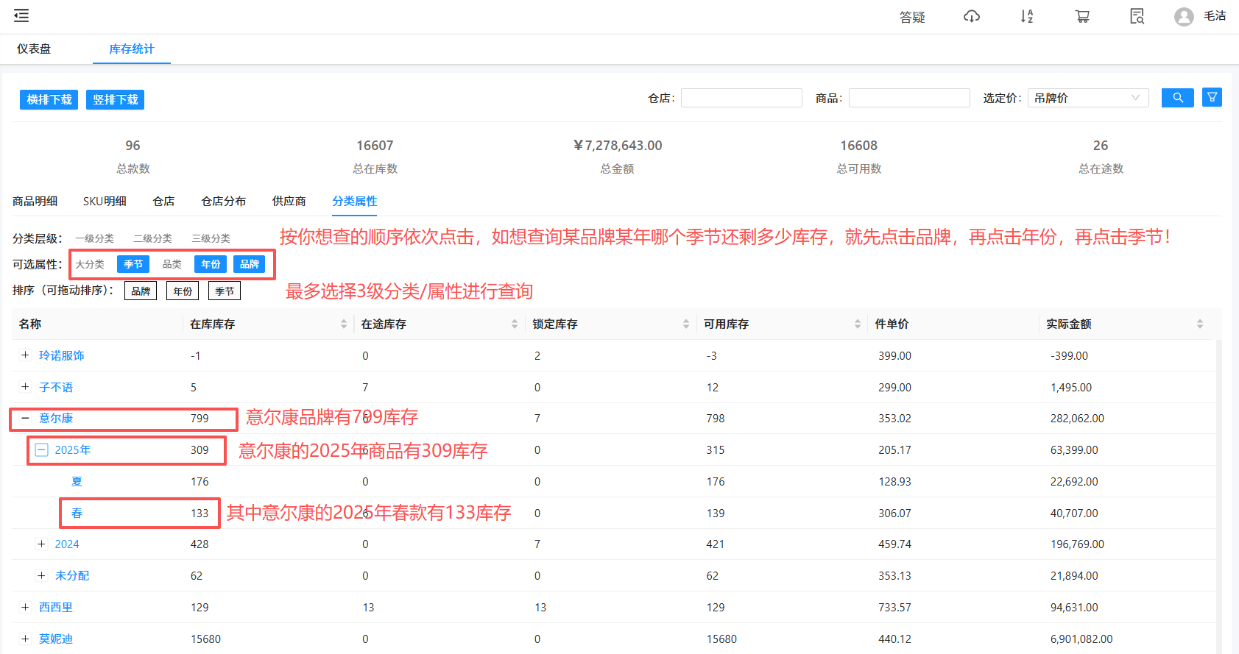
Task: Click the 2025年 year link
Action: [x=73, y=449]
